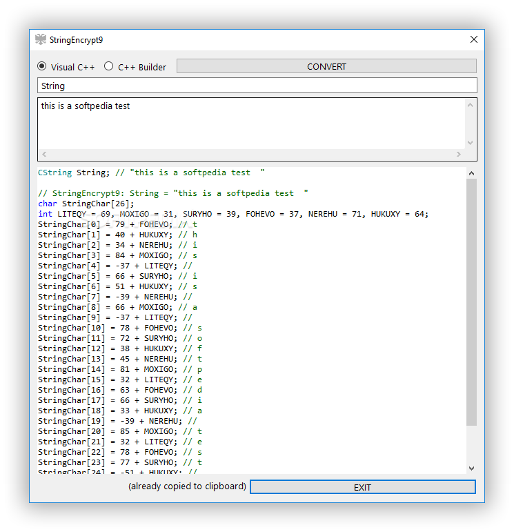Click the 'StringChar[15] = 32 + LITEQY' line
514x532 pixels.
[x=120, y=380]
